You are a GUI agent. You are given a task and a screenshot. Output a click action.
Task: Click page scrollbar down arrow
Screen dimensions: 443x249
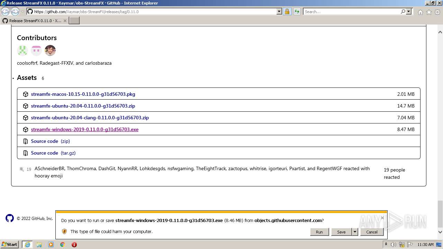tap(440, 232)
